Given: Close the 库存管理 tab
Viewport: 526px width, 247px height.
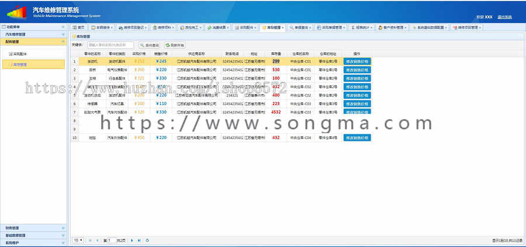Looking at the screenshot, I should pyautogui.click(x=283, y=27).
